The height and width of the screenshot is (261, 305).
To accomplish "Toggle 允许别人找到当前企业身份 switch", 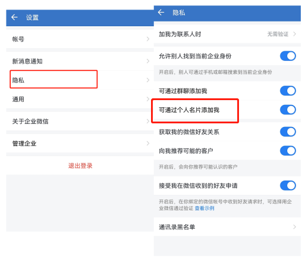I will tap(288, 56).
